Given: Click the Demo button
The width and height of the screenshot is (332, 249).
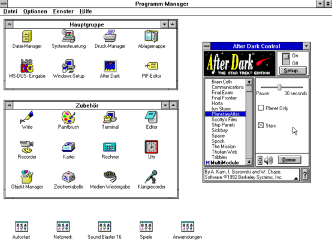Looking at the screenshot, I should pyautogui.click(x=289, y=160).
